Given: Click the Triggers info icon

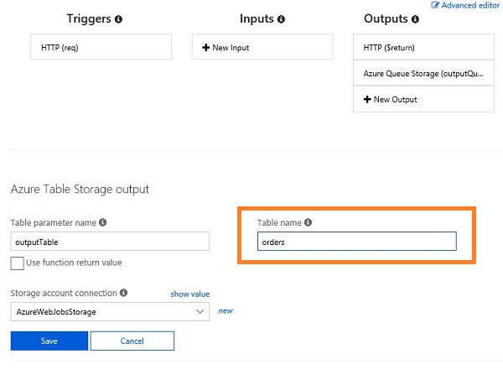Looking at the screenshot, I should [x=118, y=18].
